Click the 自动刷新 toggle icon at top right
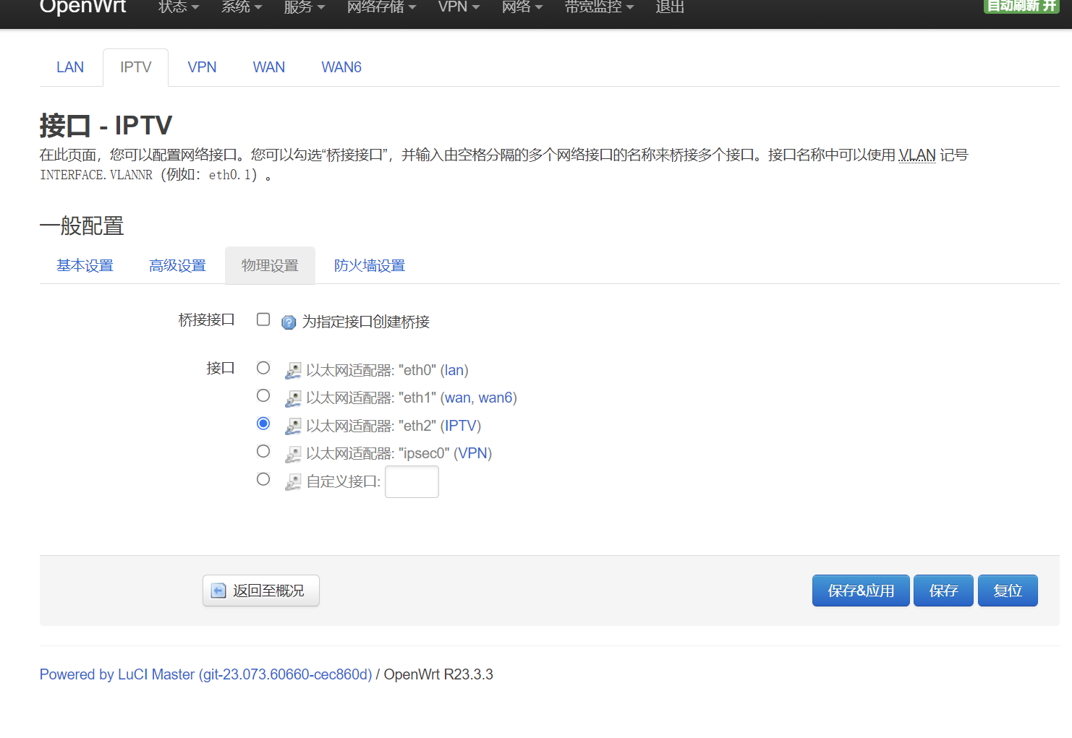Image resolution: width=1072 pixels, height=738 pixels. coord(1021,5)
